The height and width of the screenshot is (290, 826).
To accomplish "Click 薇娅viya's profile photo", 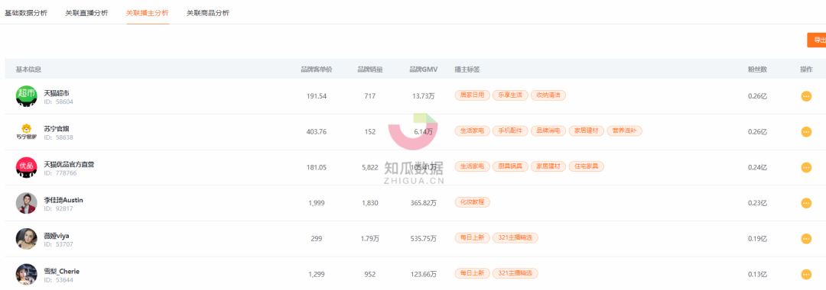I will [x=26, y=239].
